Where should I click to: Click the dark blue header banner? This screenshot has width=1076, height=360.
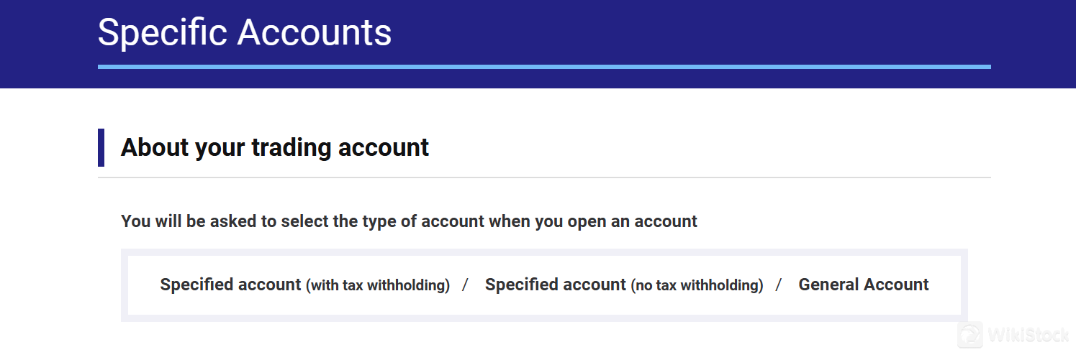tap(538, 44)
